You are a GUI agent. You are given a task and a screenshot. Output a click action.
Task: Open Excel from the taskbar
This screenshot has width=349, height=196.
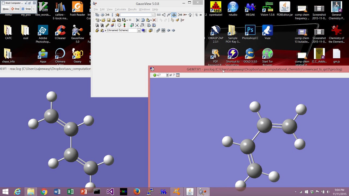(70, 192)
